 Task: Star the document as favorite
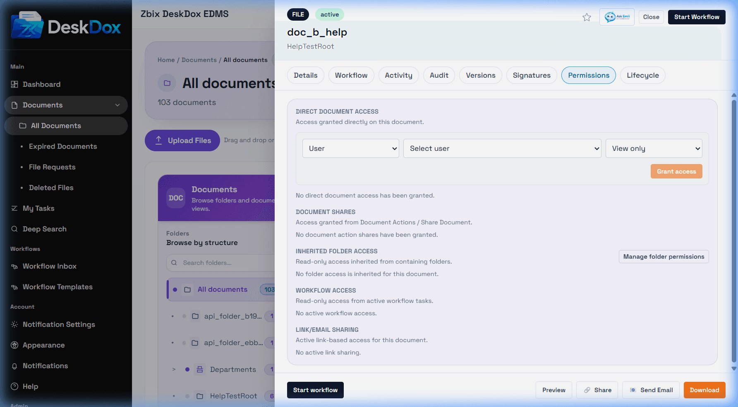(x=587, y=17)
